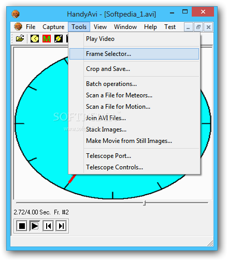Image resolution: width=228 pixels, height=261 pixels.
Task: Select Join AVI Files... option
Action: (x=134, y=118)
